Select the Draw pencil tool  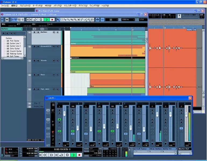(82, 20)
